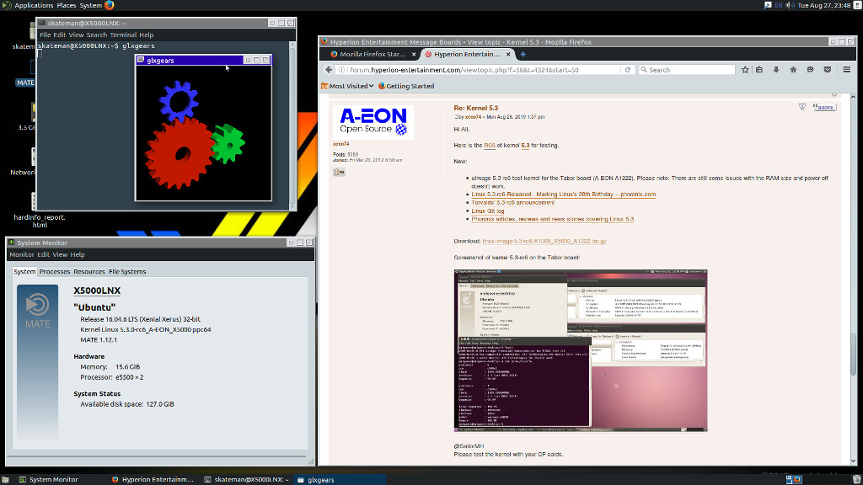Launch Firefox from the top panel icon
Image resolution: width=863 pixels, height=485 pixels.
pos(110,5)
